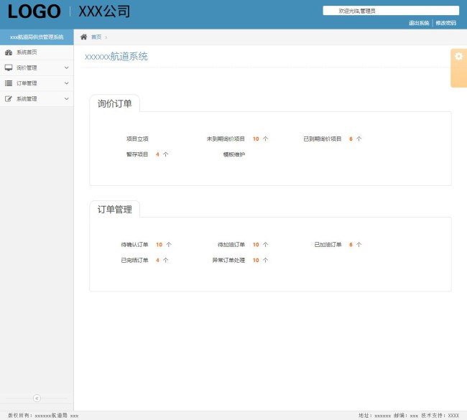The width and height of the screenshot is (467, 420).
Task: Click the dashboard icon beside 系统首页
Action: click(x=9, y=52)
